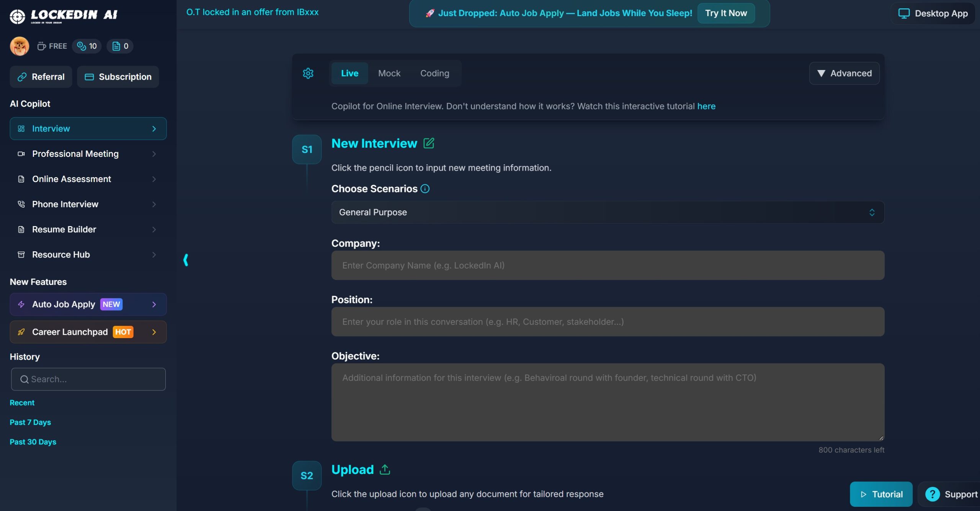Expand the Interview chevron arrow
This screenshot has width=980, height=511.
click(x=154, y=129)
